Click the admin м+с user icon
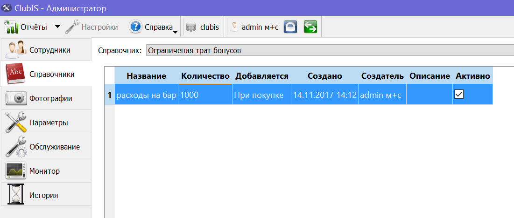The height and width of the screenshot is (218, 514). 234,27
